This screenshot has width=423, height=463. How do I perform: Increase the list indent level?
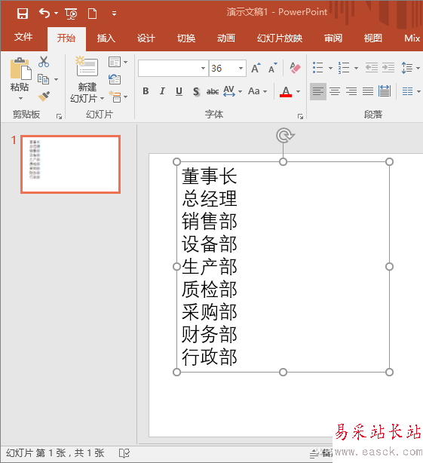(x=388, y=68)
